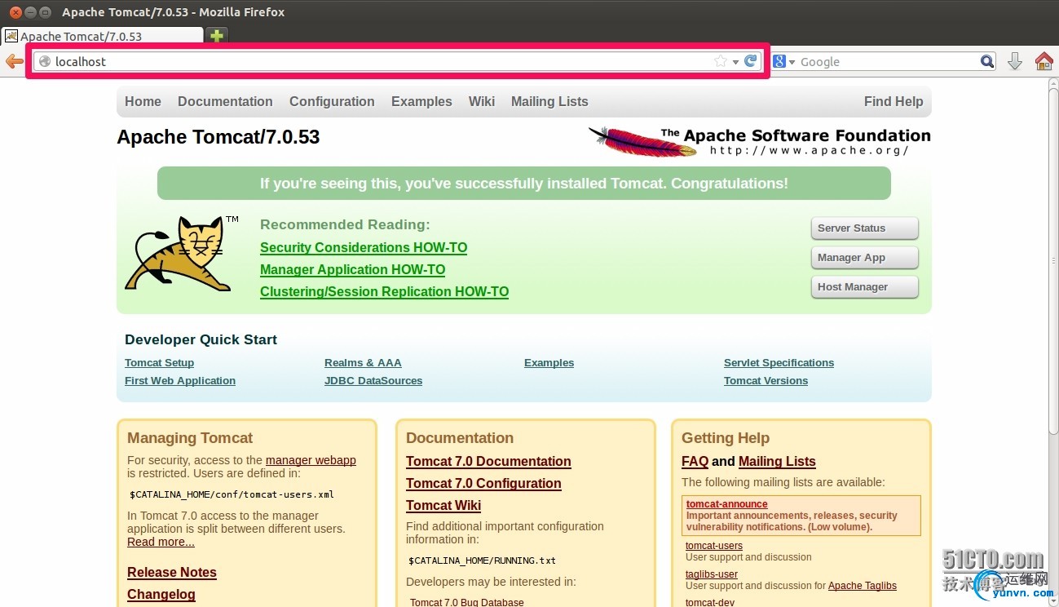Open Examples link under Developer Quick Start
The width and height of the screenshot is (1059, 607).
tap(549, 363)
